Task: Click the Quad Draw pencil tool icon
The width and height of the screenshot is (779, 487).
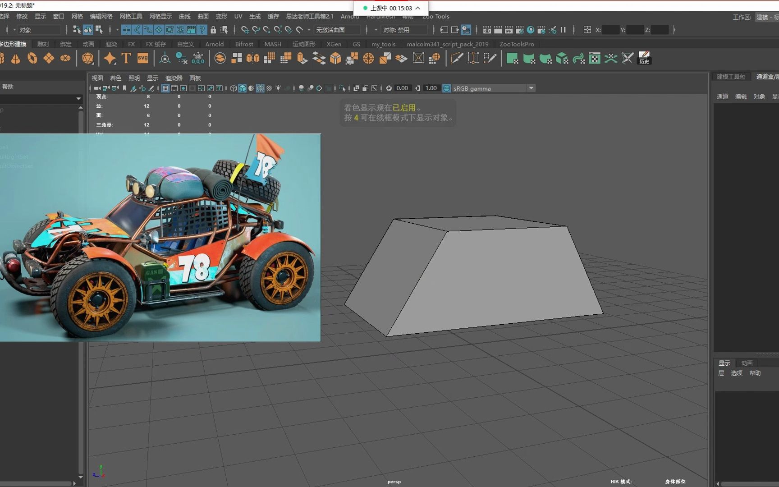Action: pyautogui.click(x=490, y=58)
